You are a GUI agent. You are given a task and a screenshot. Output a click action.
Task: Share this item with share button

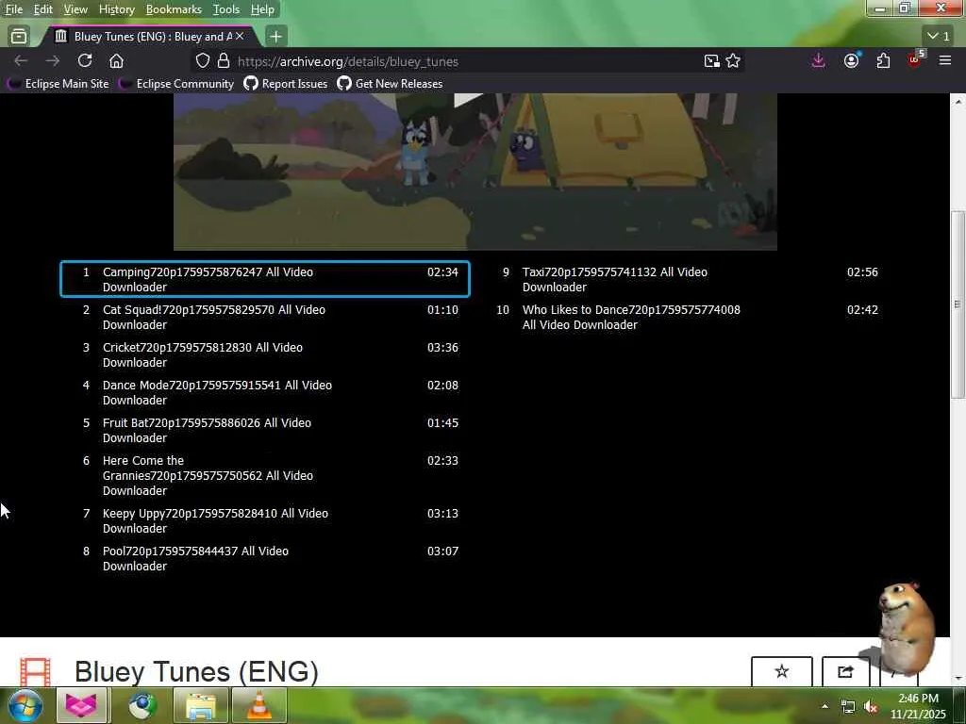845,670
